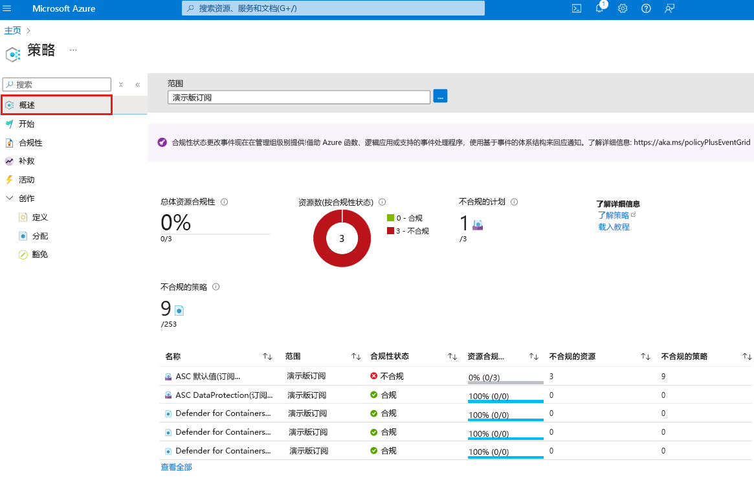Open portal settings gear
Screen dimensions: 754x482
click(x=623, y=8)
